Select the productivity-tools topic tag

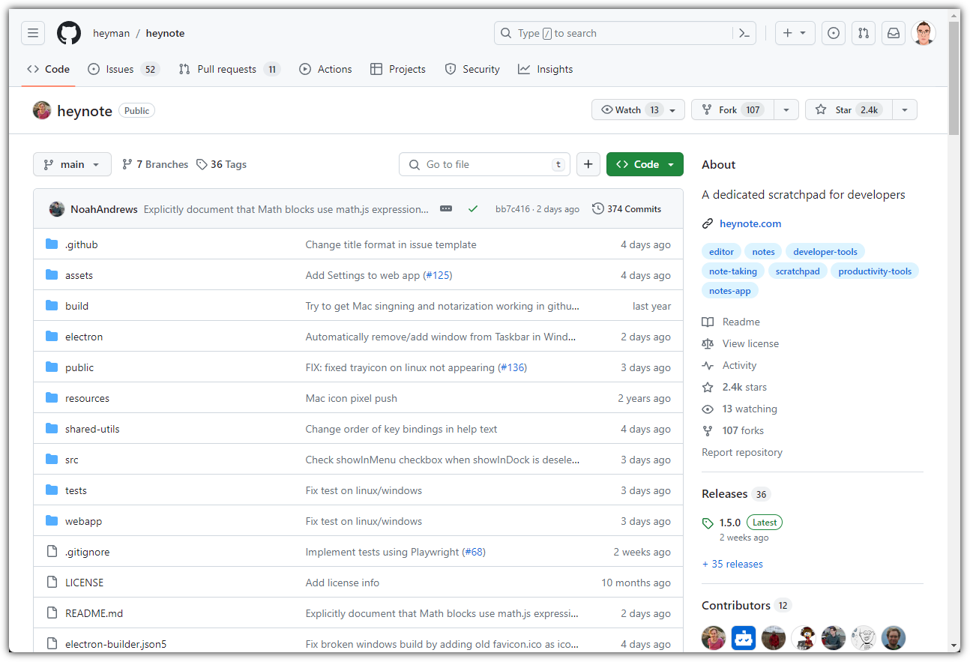[x=875, y=271]
